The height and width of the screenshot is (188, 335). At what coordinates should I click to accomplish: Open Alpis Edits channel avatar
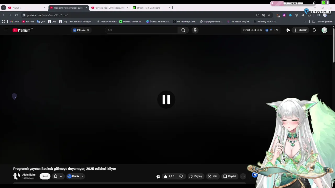point(17,176)
